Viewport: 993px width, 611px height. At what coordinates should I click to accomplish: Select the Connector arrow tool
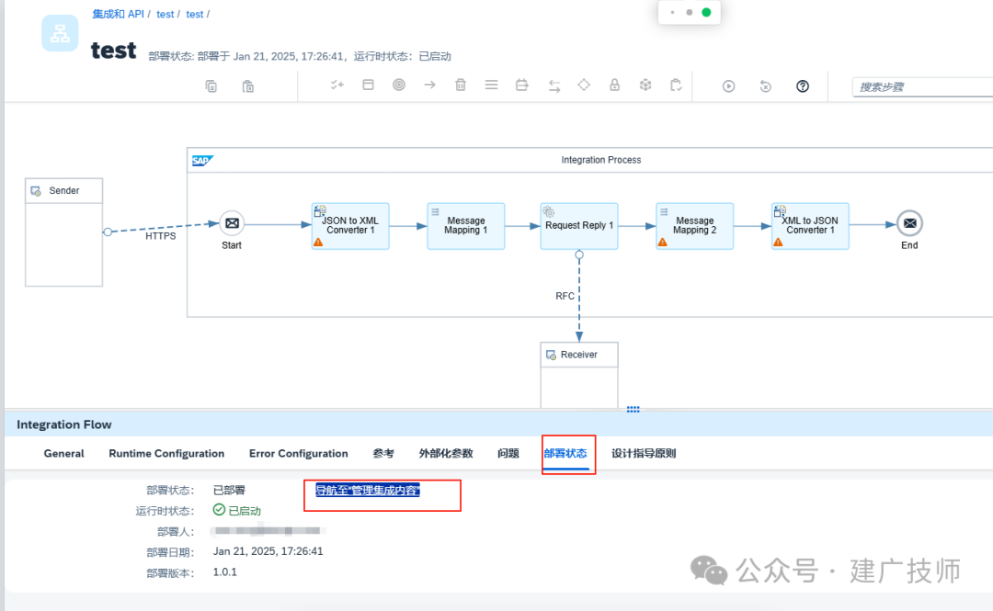click(x=429, y=85)
